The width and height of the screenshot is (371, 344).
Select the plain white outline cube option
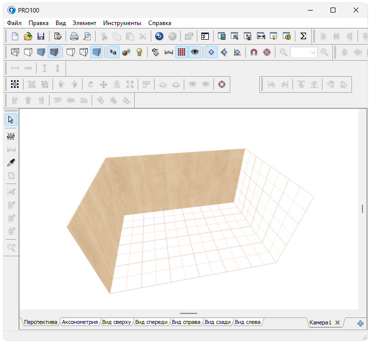(x=71, y=52)
